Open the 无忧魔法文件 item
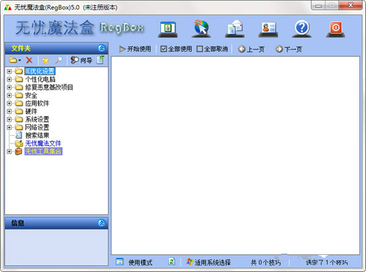Viewport: 366px width, 272px height. tap(43, 143)
